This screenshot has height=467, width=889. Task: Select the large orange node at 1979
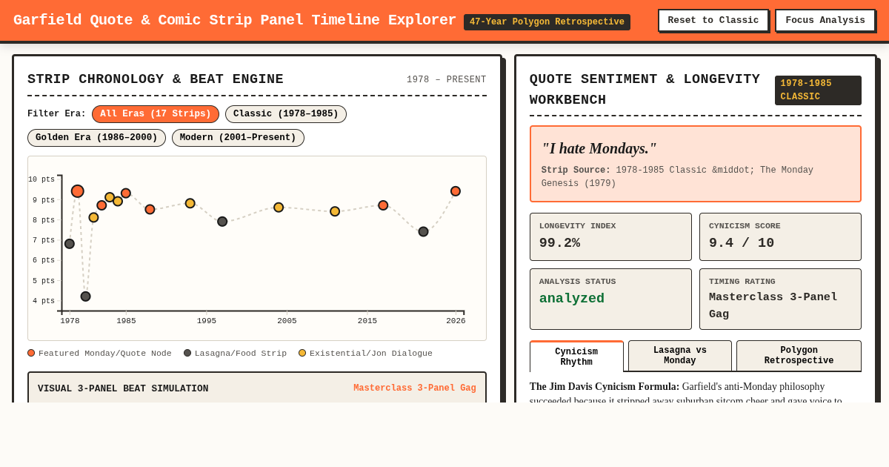78,191
